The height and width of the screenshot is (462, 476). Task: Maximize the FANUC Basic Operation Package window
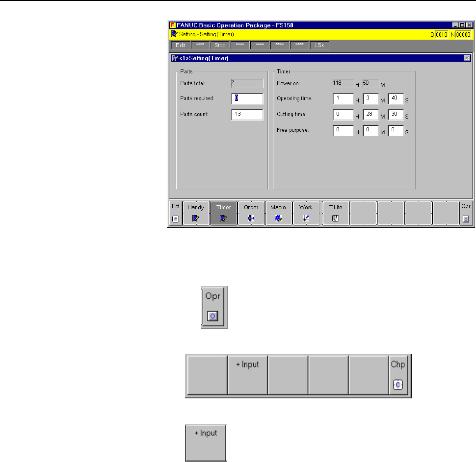tap(462, 25)
